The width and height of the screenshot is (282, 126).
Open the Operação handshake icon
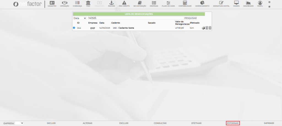[64, 3]
